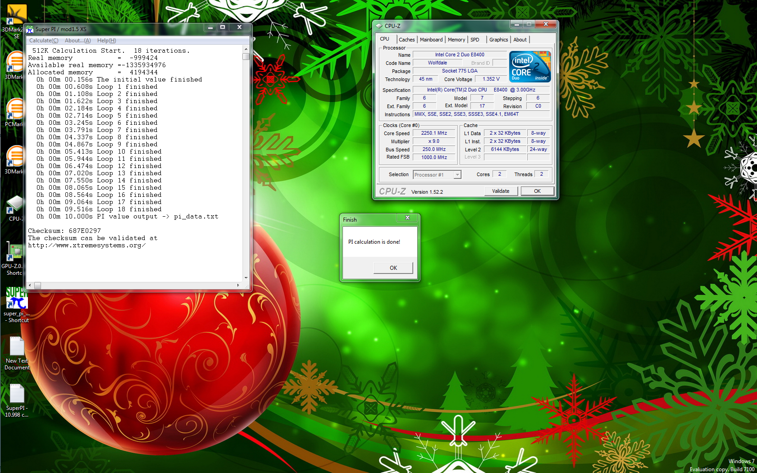The width and height of the screenshot is (757, 473).
Task: Minimize the CPU-Z window
Action: 516,24
